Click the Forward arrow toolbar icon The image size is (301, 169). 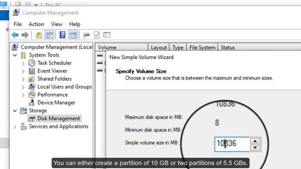25,35
